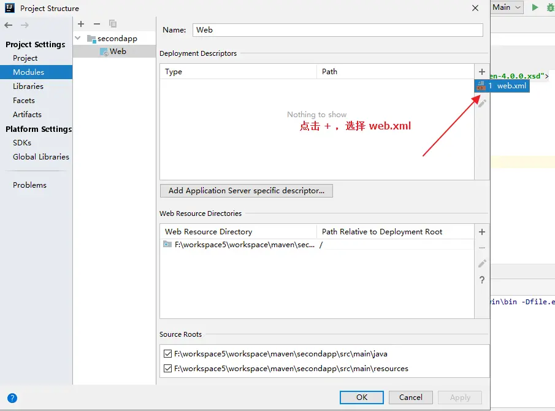Open the Libraries settings page
The width and height of the screenshot is (555, 411).
[28, 86]
